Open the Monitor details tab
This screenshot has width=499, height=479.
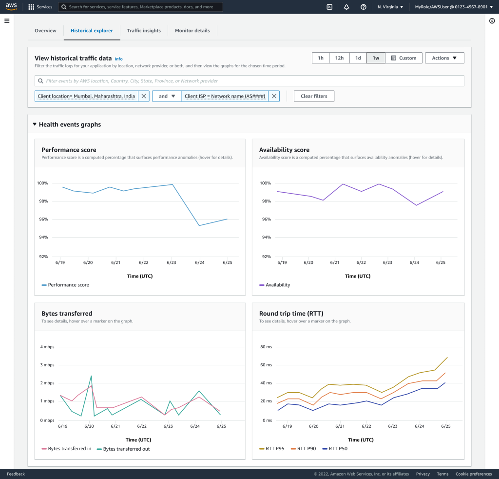pos(192,30)
